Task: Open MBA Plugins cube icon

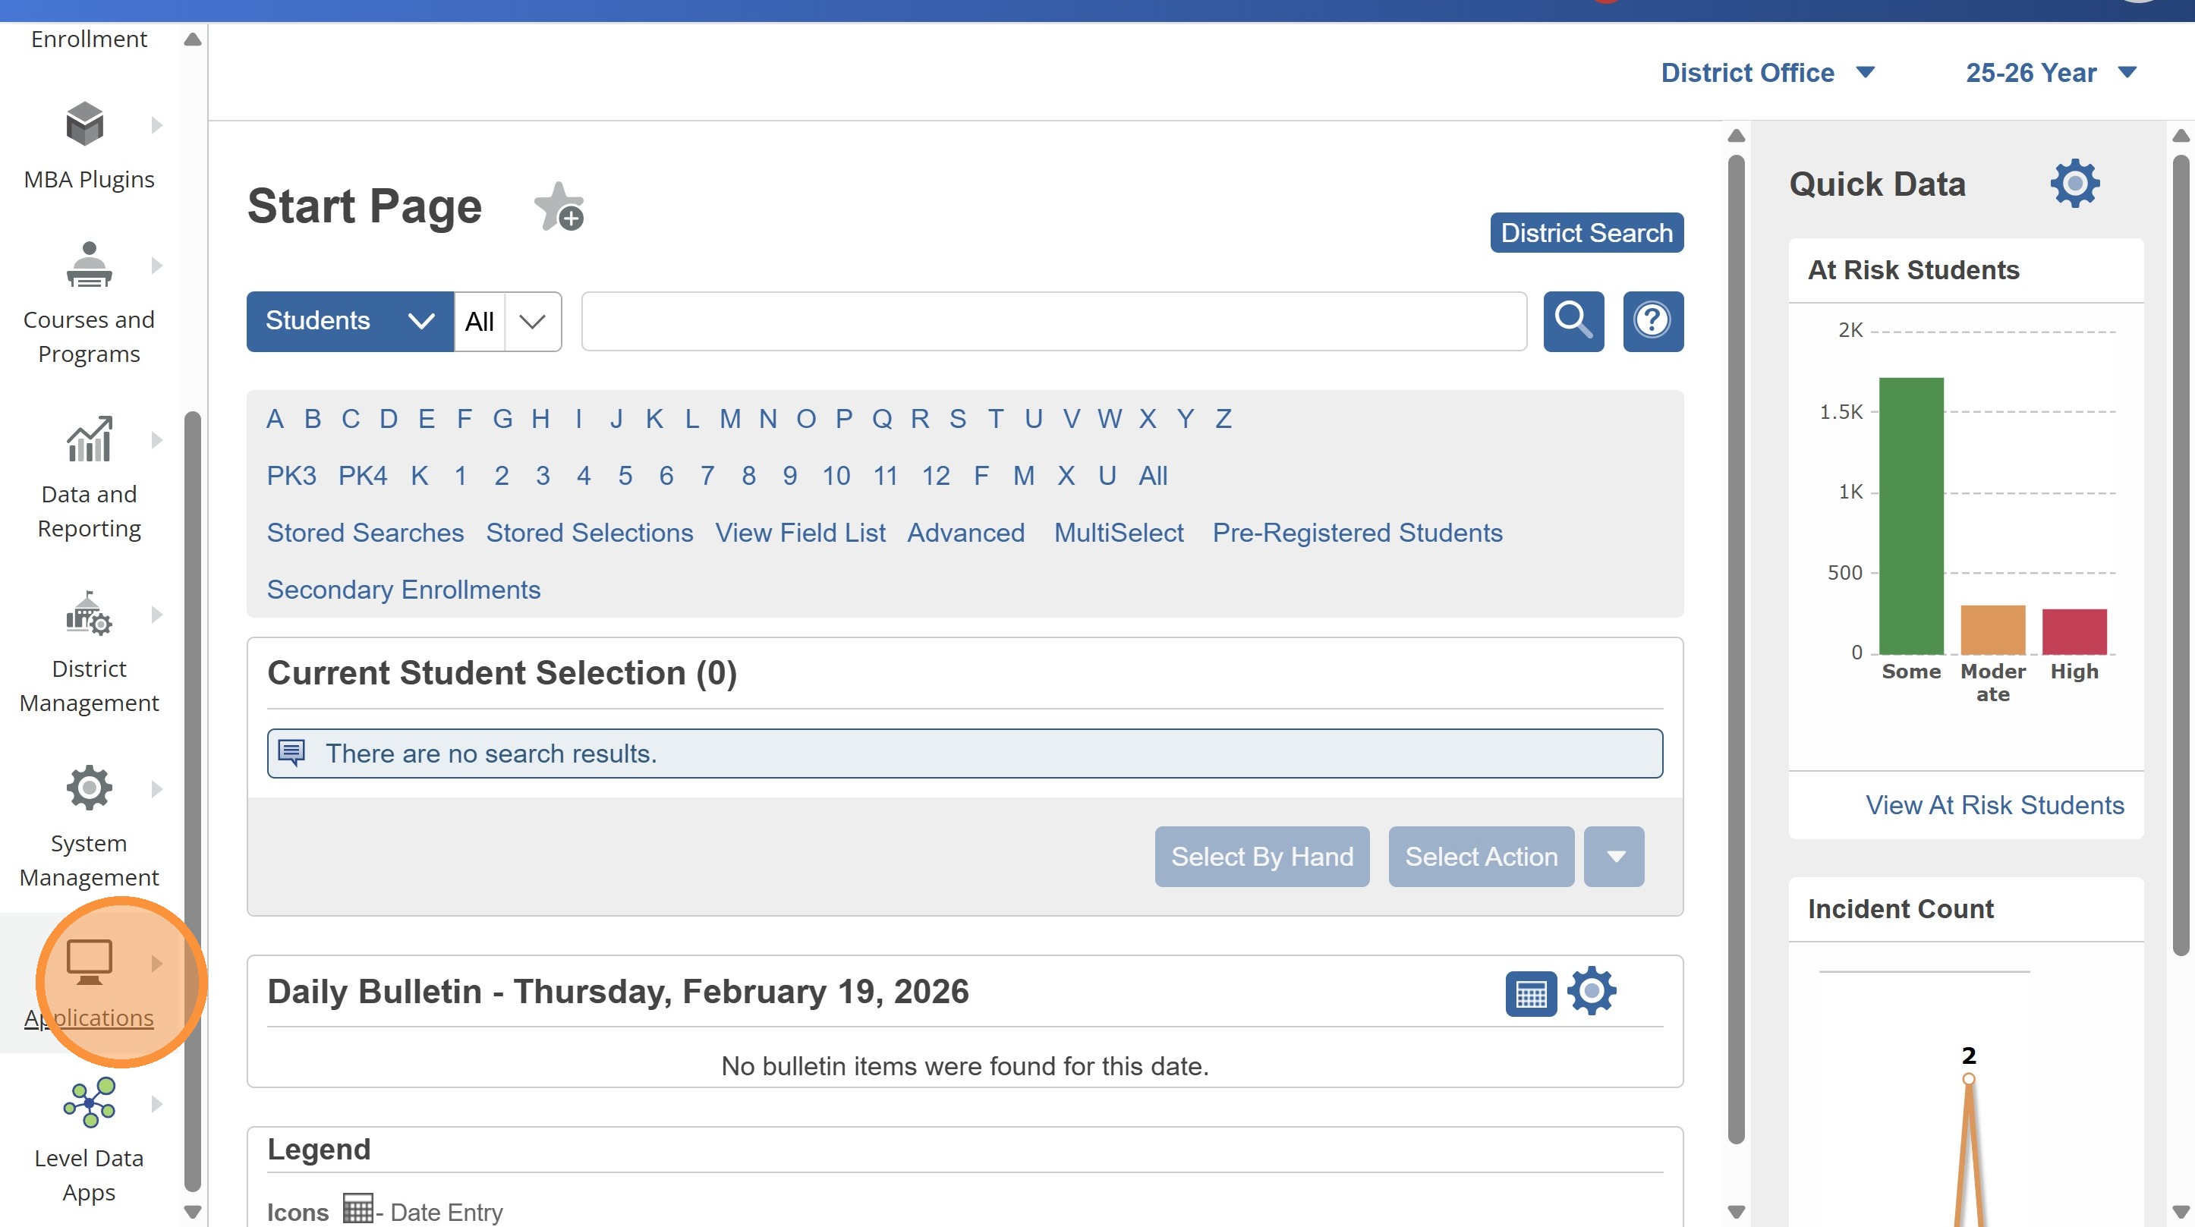Action: pos(85,124)
